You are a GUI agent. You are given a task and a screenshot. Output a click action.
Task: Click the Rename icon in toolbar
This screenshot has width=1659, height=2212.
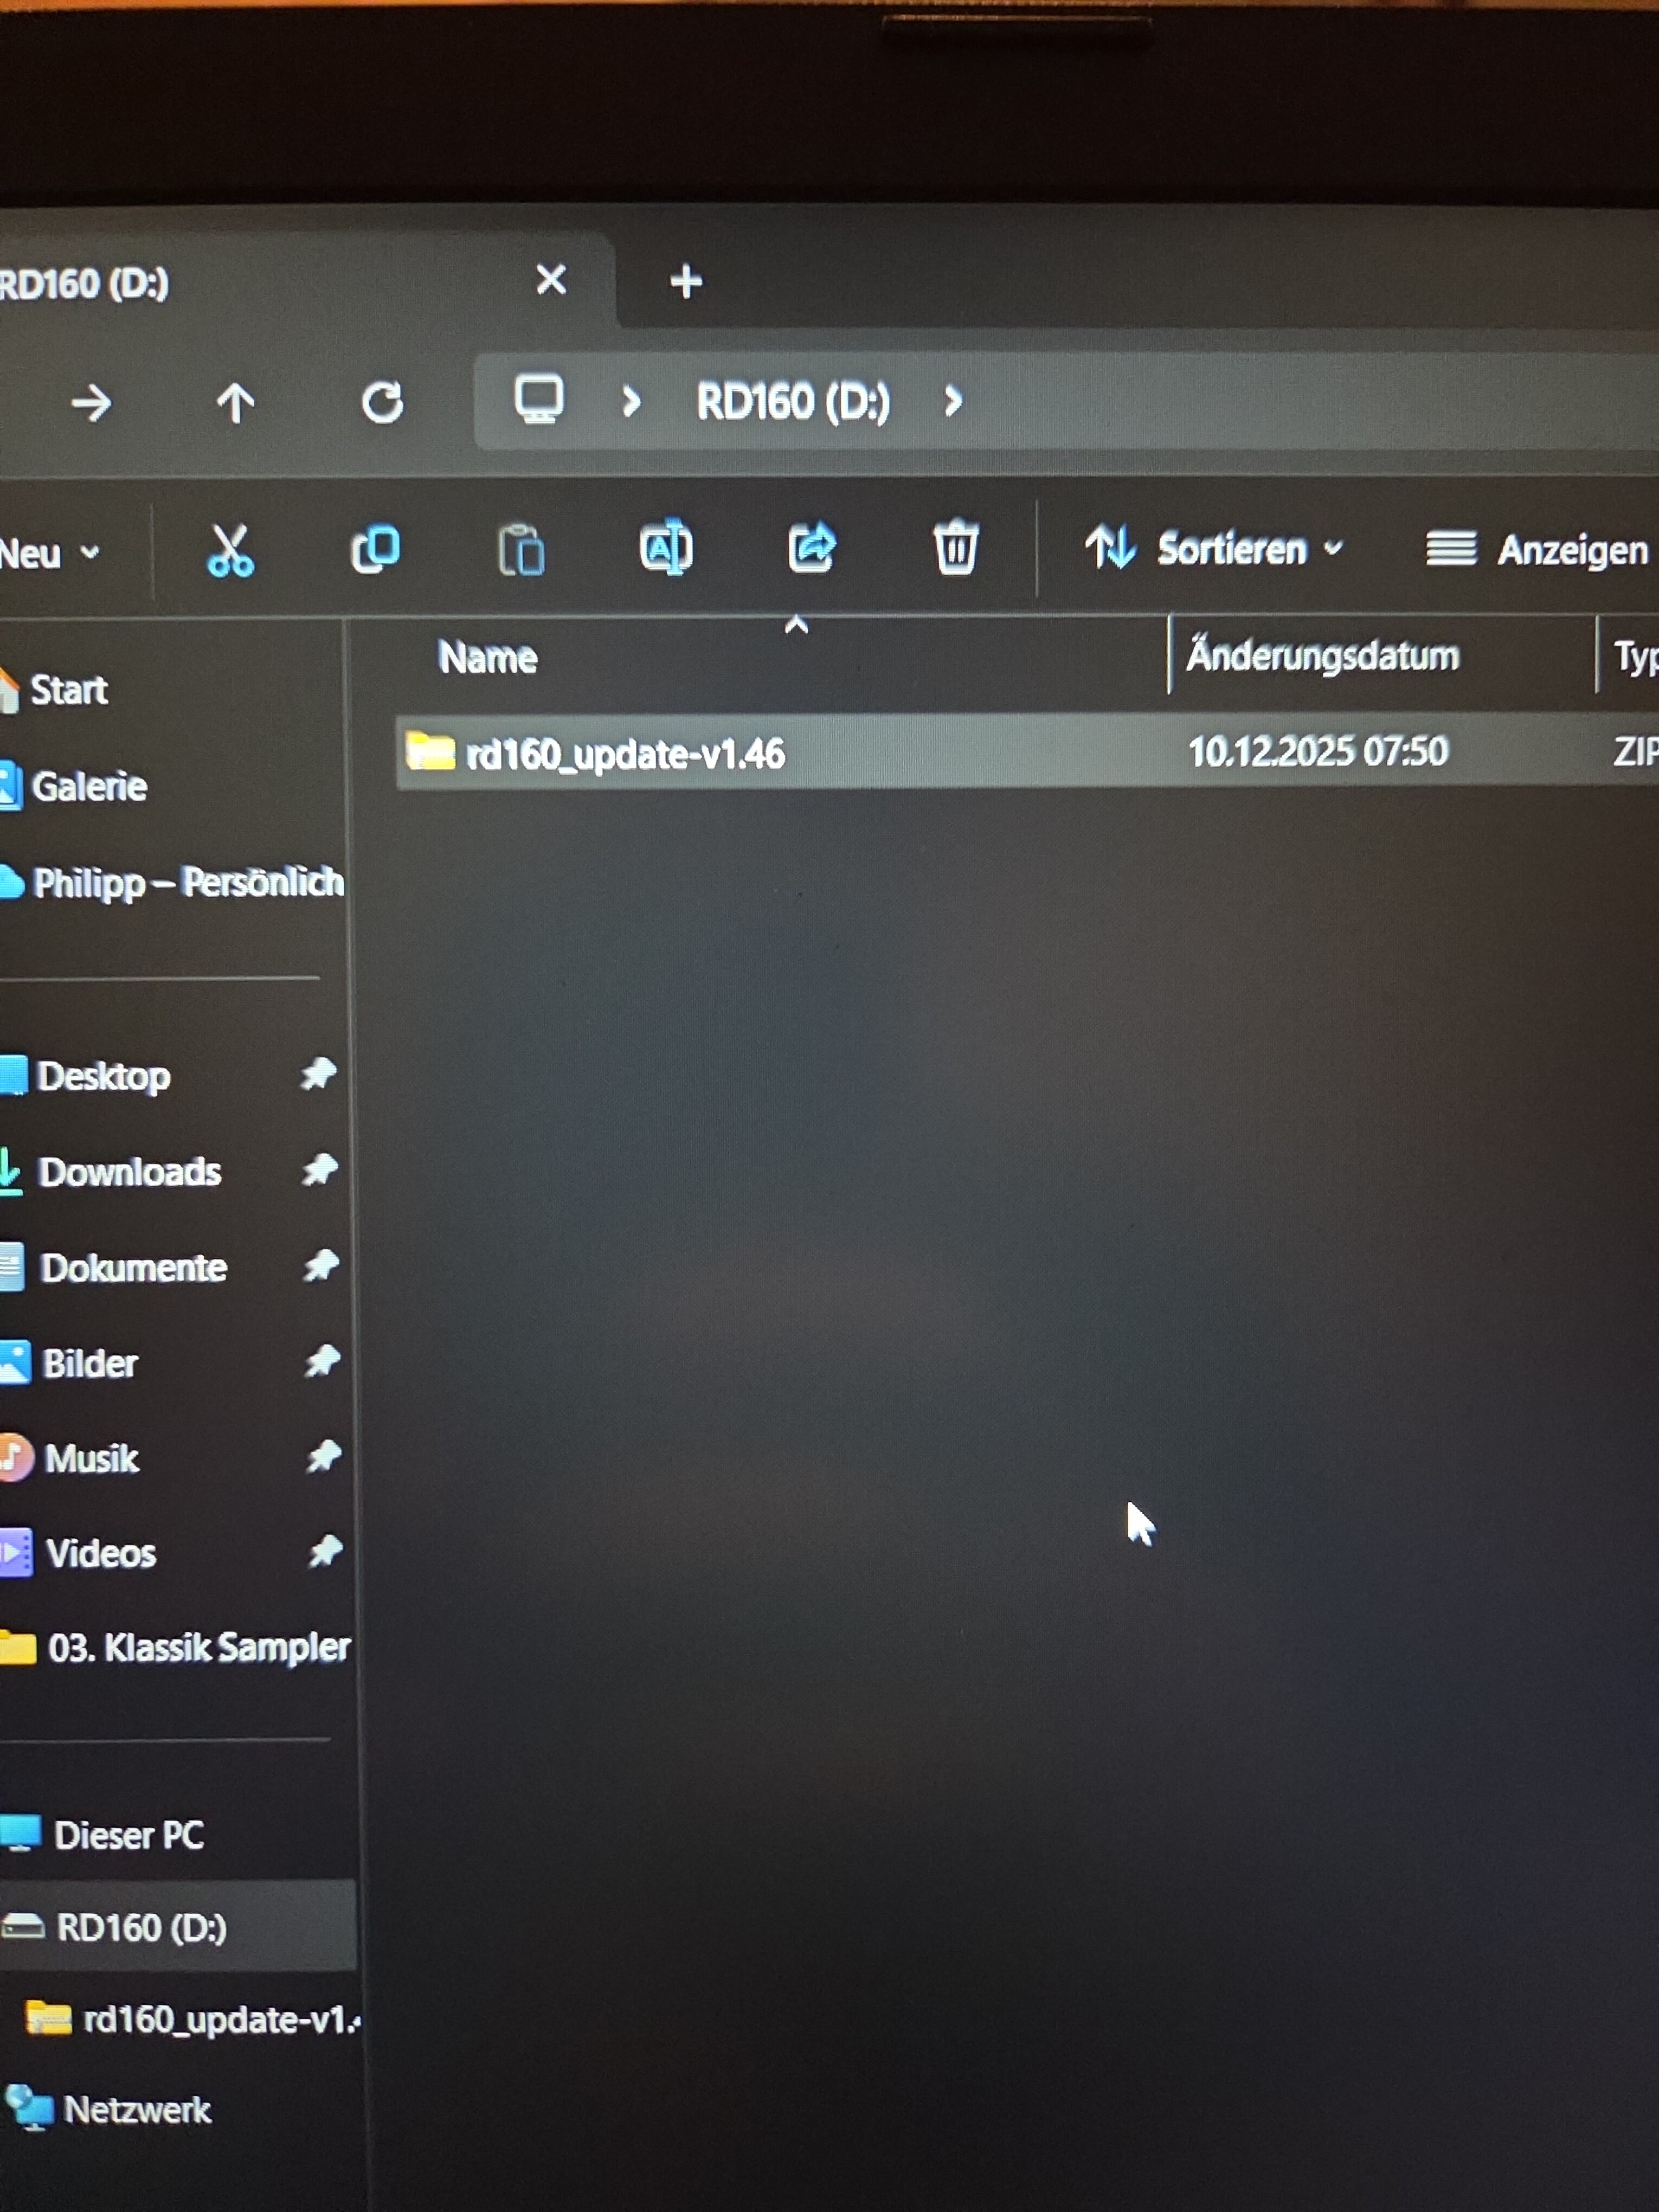pyautogui.click(x=666, y=548)
